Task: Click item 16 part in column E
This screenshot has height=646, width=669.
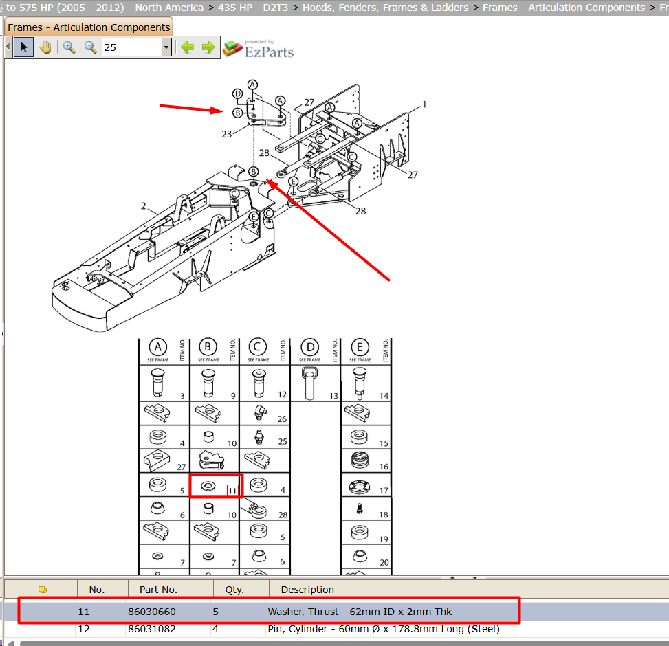Action: (360, 460)
